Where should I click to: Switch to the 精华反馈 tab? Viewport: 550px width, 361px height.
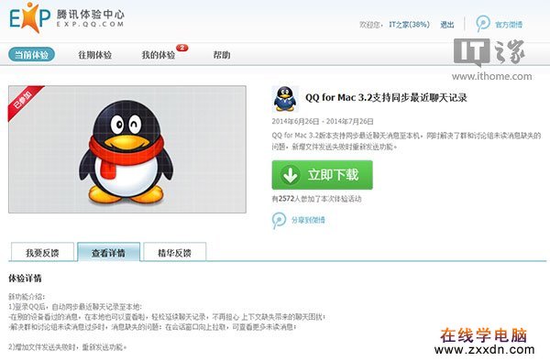pyautogui.click(x=174, y=252)
